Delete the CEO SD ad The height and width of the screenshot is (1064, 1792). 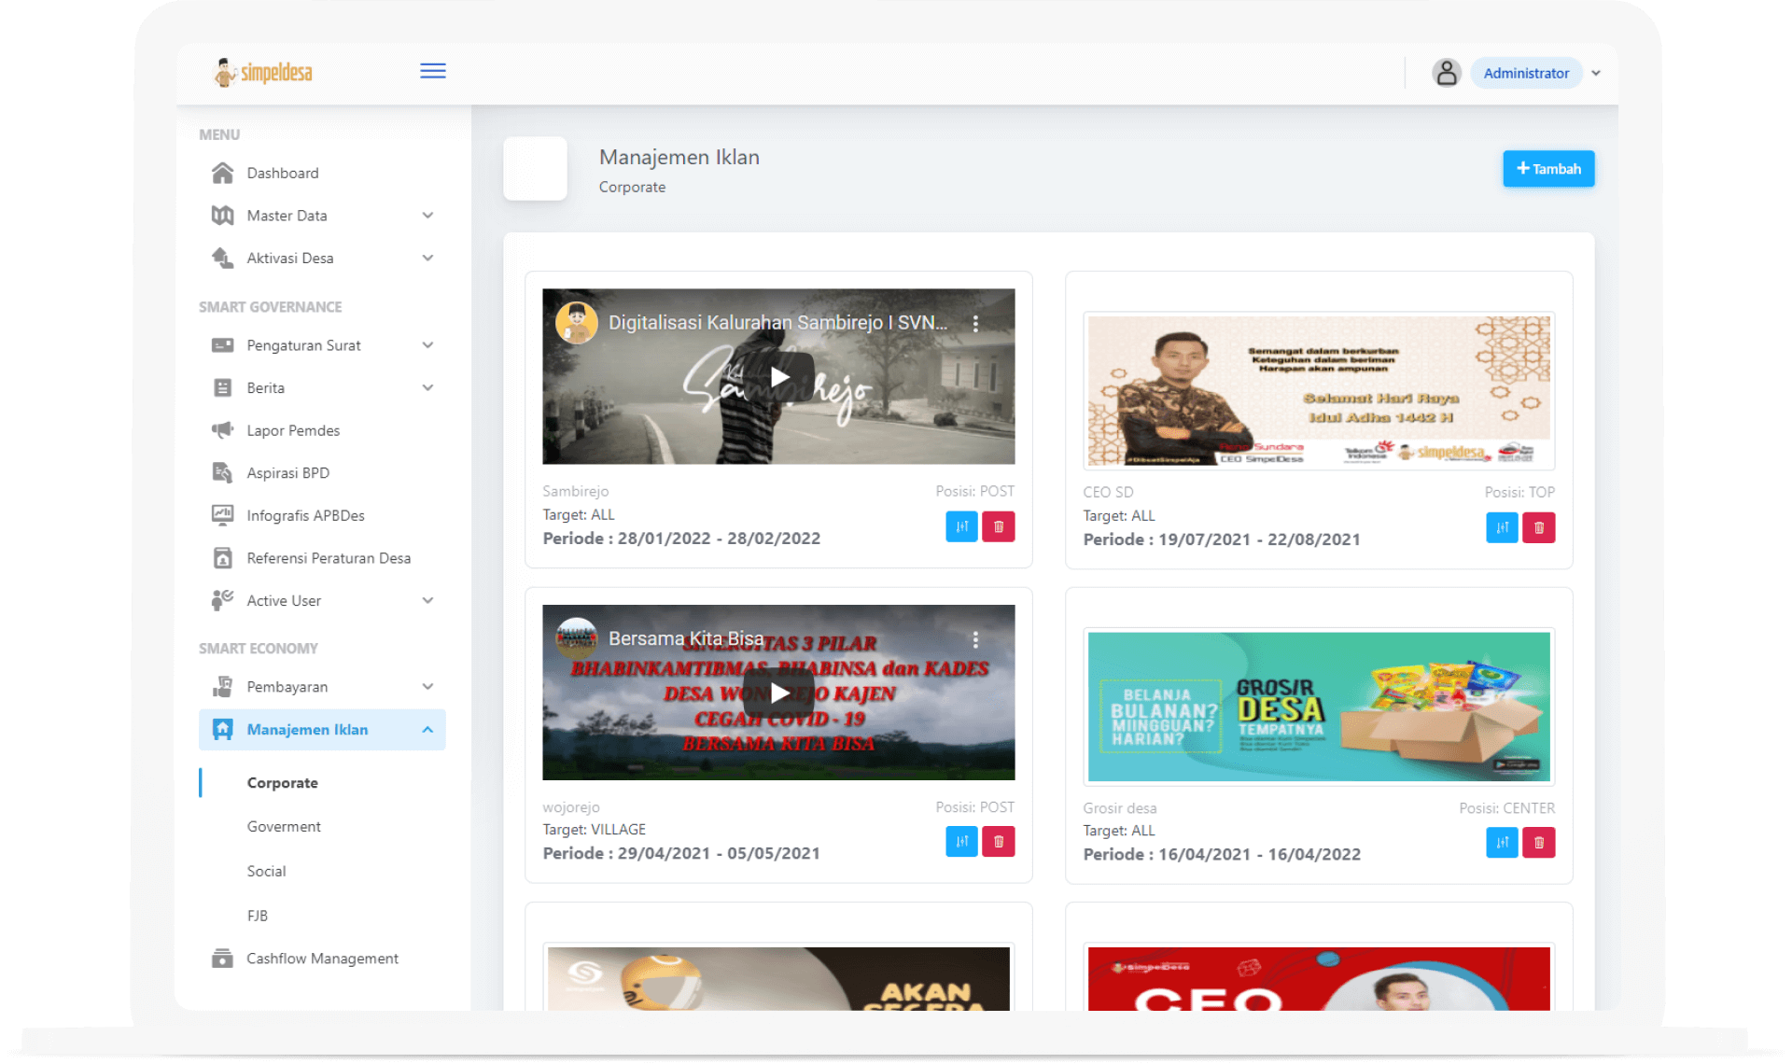point(1539,527)
